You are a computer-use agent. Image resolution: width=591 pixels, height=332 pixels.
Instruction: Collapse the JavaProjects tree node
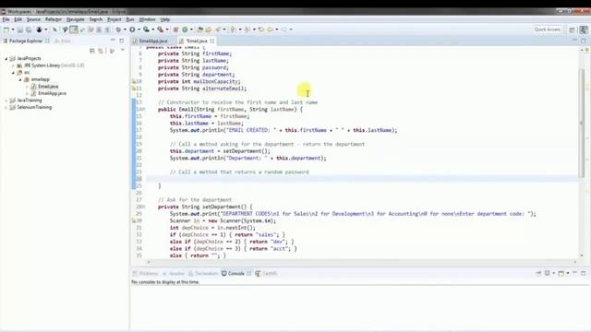pyautogui.click(x=6, y=59)
